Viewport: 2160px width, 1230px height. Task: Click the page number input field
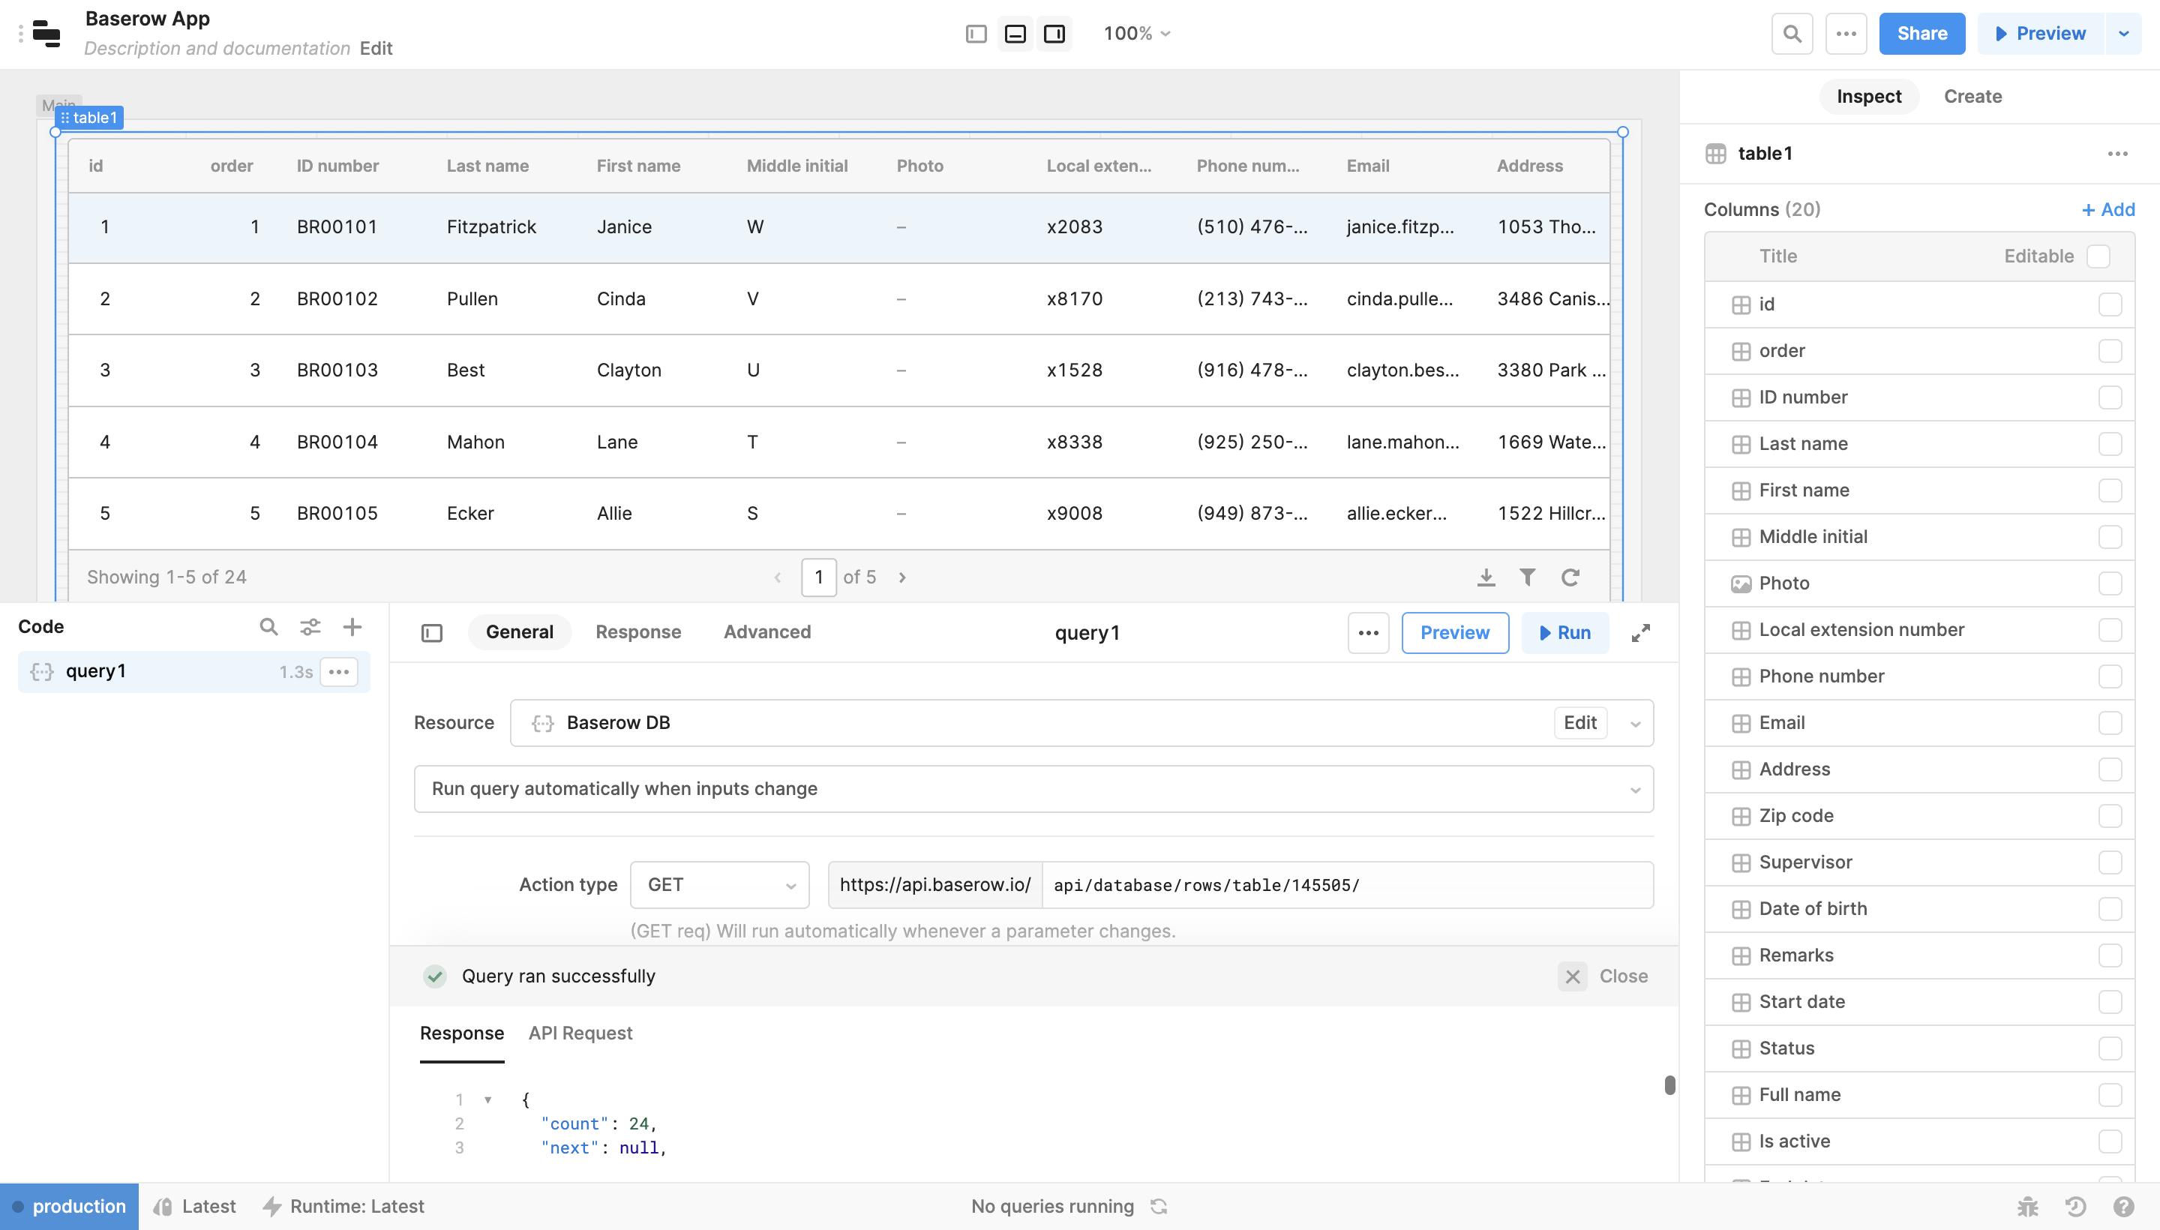(x=818, y=577)
